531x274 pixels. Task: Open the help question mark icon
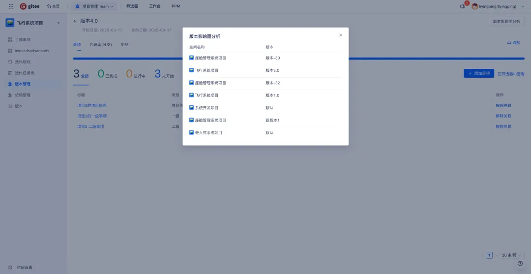[520, 264]
